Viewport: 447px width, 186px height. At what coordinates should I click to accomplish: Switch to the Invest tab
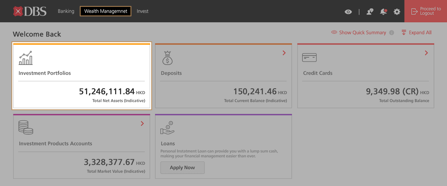tap(142, 11)
